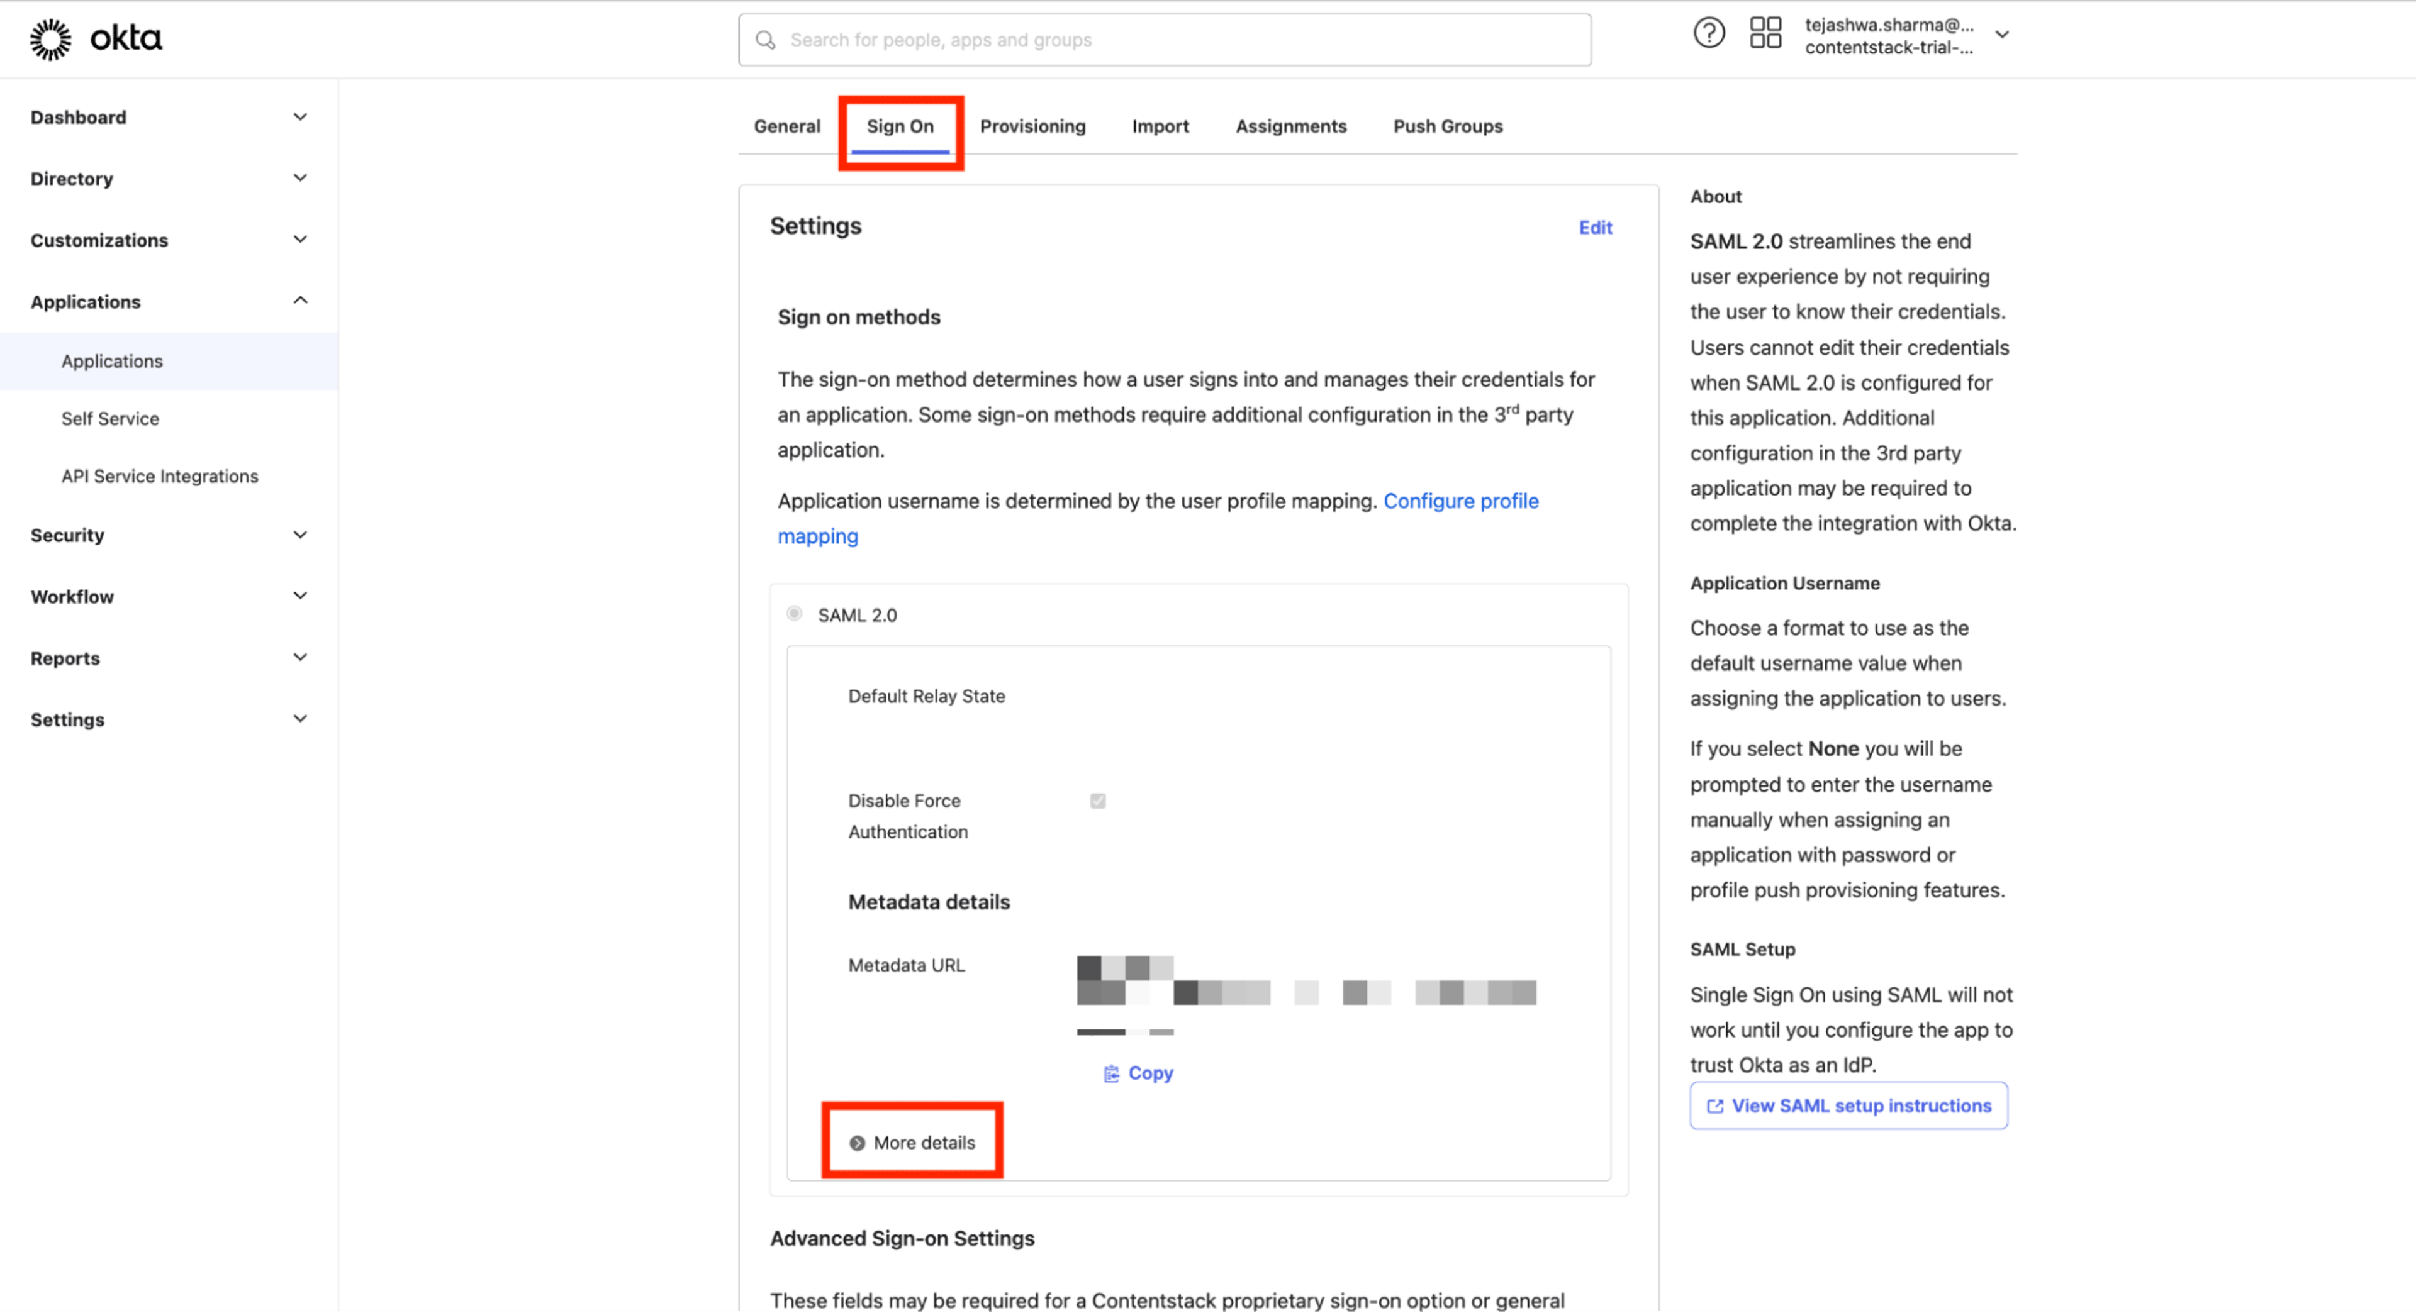Click the Copy clipboard icon
2416x1313 pixels.
[1111, 1074]
